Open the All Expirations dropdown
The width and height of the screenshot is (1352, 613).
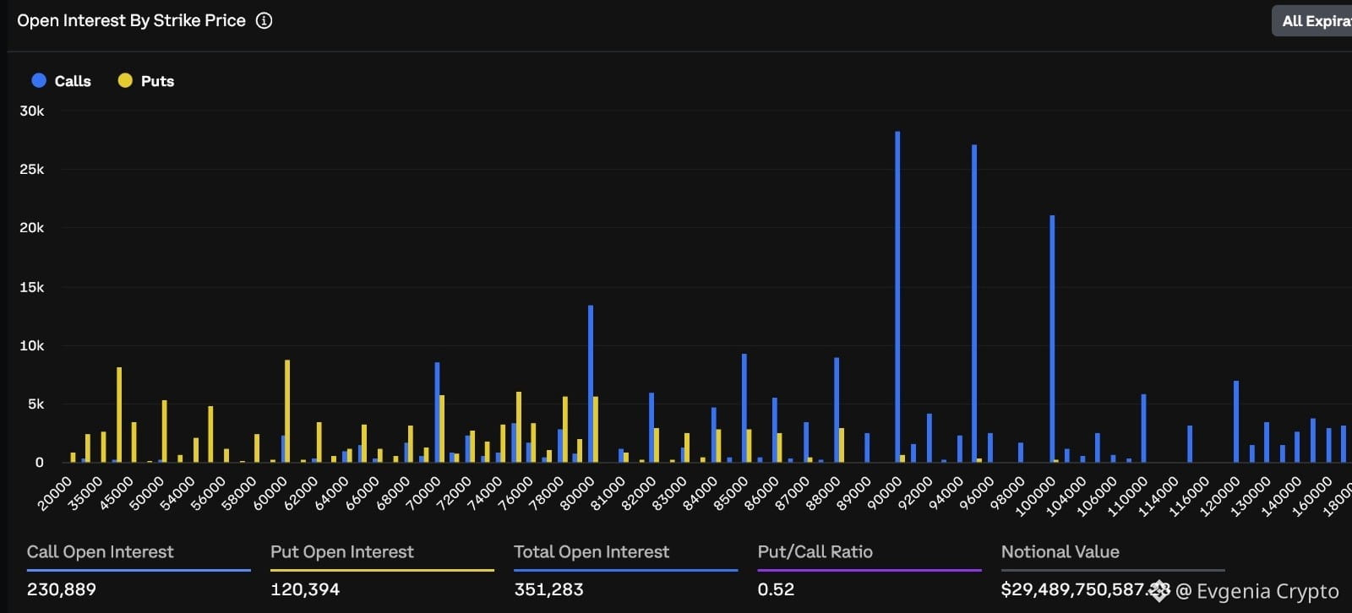coord(1312,21)
